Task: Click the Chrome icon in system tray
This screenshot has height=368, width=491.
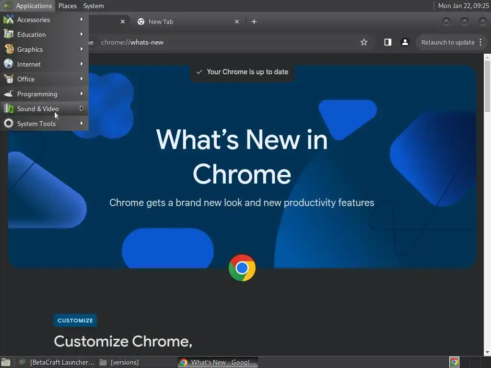Action: pos(454,362)
